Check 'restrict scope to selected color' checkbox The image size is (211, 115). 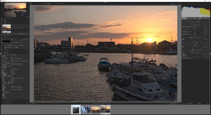tap(3, 47)
